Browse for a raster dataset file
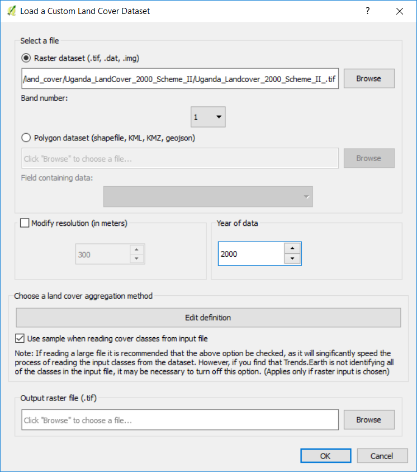417x472 pixels. pos(368,79)
